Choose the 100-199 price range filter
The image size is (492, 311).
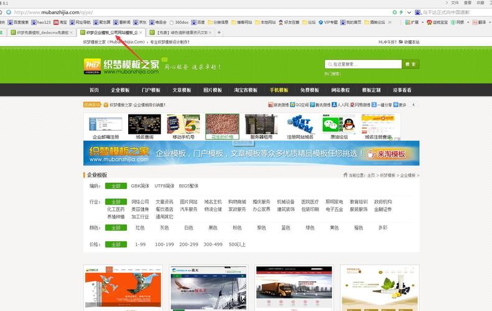(x=164, y=244)
